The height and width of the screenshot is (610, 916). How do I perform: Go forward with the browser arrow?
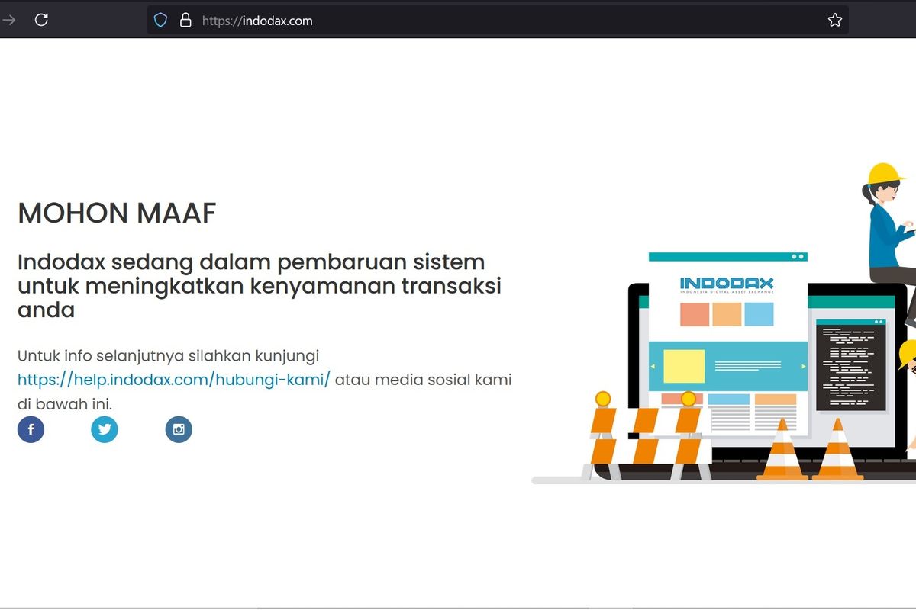tap(8, 21)
